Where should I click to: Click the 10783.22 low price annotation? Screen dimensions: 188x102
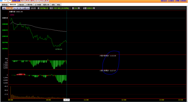point(59,49)
